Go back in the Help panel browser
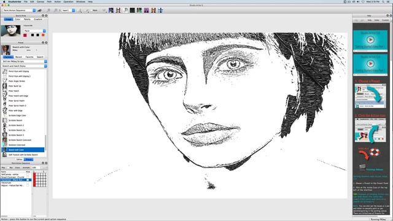 point(356,20)
